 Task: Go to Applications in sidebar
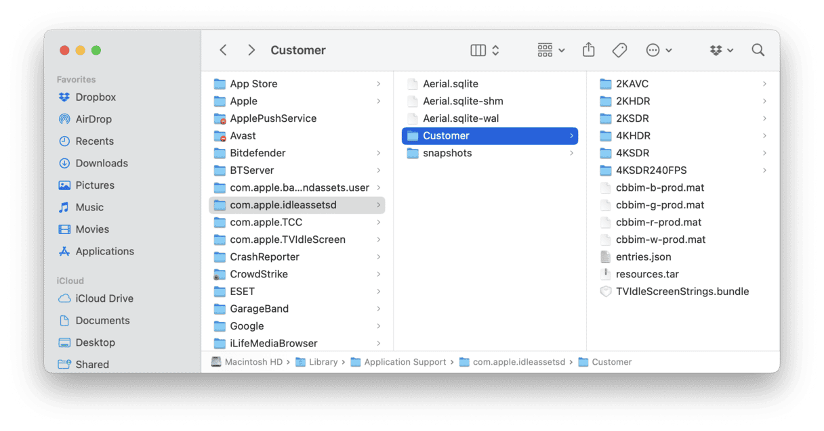pos(104,251)
